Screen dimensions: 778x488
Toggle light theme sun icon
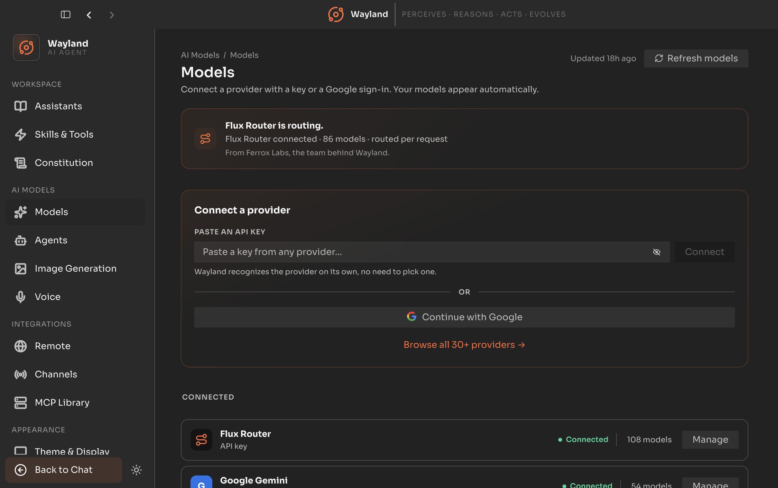[x=136, y=470]
